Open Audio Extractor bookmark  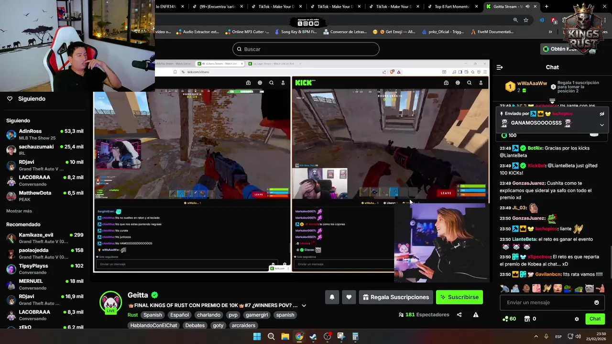(x=197, y=32)
